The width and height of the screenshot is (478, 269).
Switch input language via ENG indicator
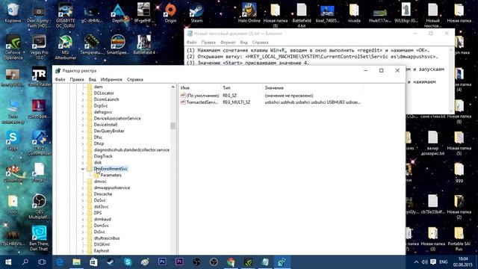[x=443, y=262]
